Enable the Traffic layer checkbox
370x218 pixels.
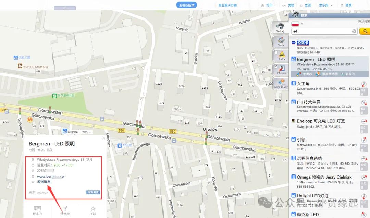(275, 52)
